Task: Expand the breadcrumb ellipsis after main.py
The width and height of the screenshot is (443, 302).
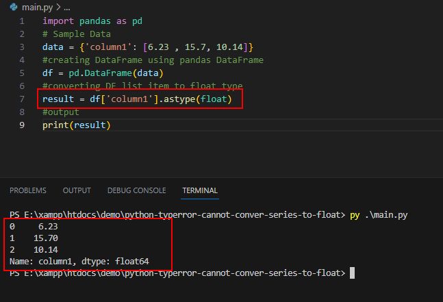Action: pos(67,8)
